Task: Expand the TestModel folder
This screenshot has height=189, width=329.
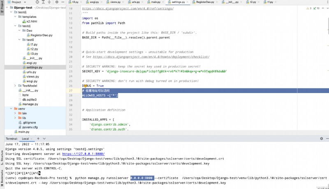Action: click(x=15, y=86)
